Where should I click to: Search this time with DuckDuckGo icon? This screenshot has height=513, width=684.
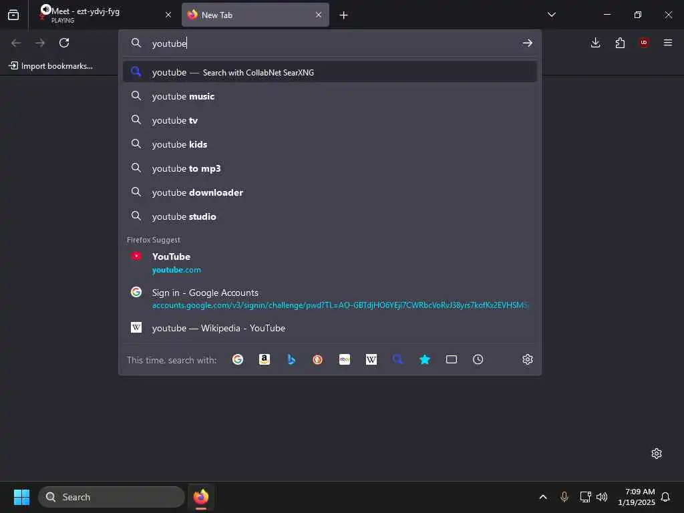(x=317, y=359)
